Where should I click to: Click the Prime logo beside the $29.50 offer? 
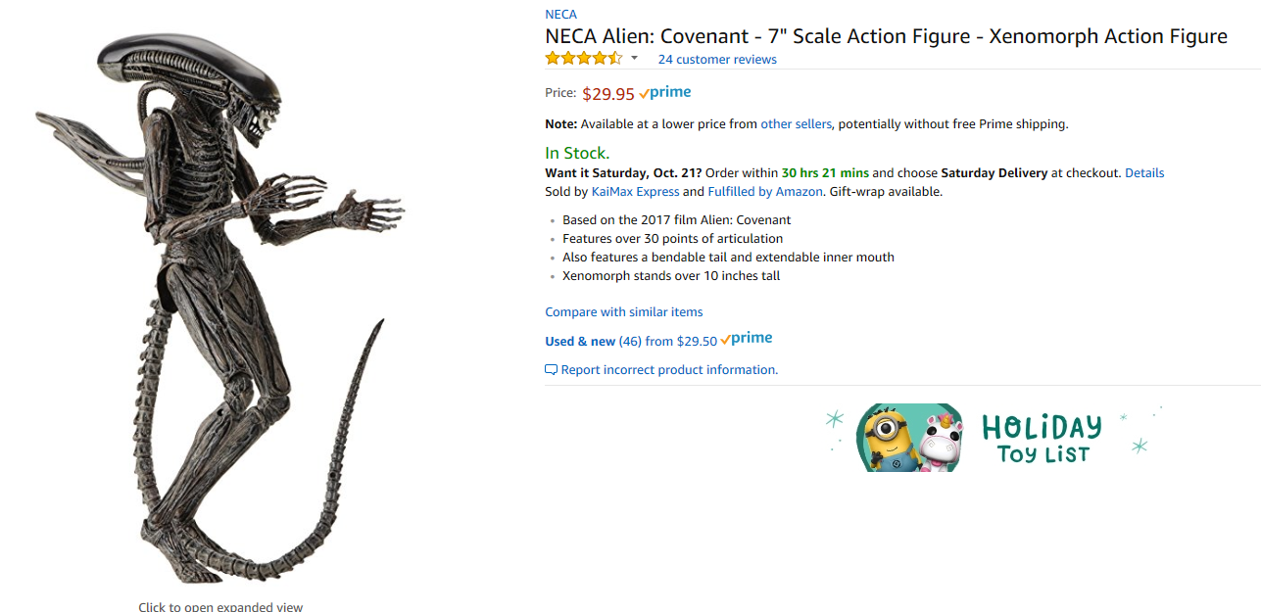[x=747, y=339]
